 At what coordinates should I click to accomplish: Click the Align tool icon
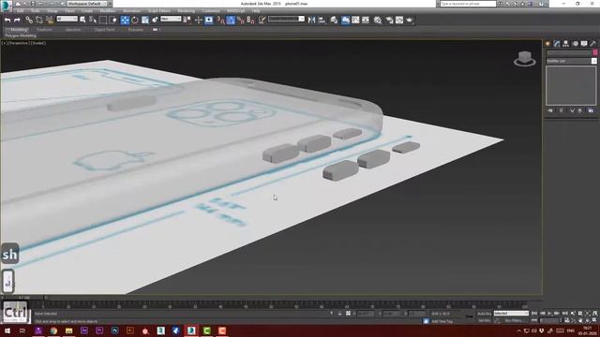point(322,20)
